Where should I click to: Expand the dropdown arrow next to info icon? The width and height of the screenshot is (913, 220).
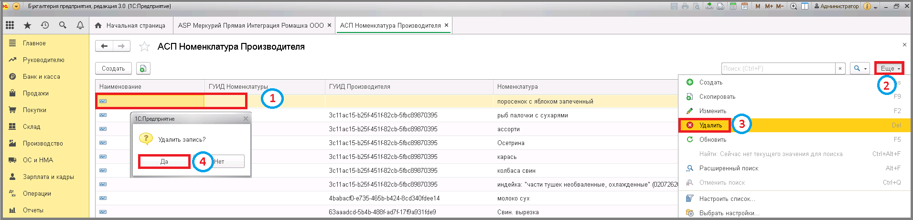tap(876, 7)
